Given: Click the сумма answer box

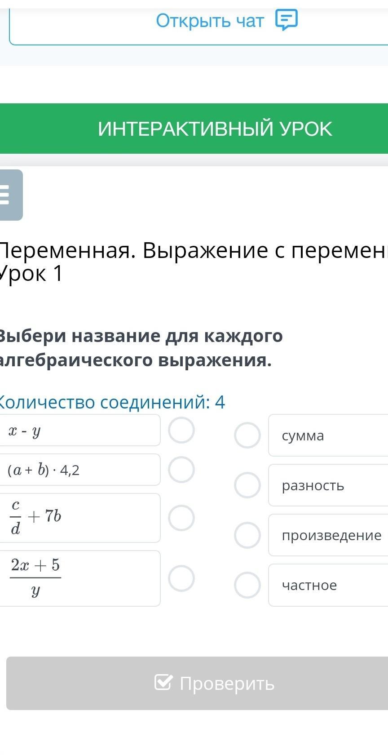Looking at the screenshot, I should click(x=328, y=435).
